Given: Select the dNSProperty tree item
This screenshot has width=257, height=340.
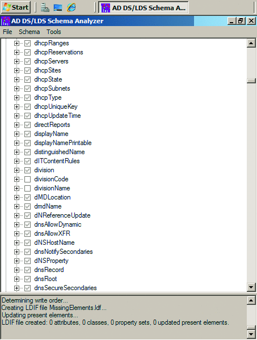Looking at the screenshot, I should (x=51, y=261).
